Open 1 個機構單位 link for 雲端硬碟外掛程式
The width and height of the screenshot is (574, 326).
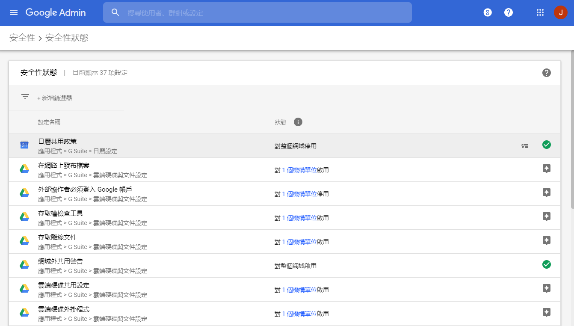click(299, 314)
